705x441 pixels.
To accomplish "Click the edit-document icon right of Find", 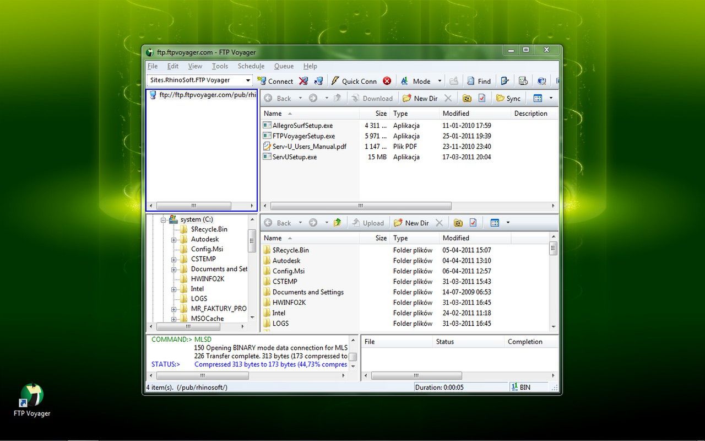I will coord(505,81).
